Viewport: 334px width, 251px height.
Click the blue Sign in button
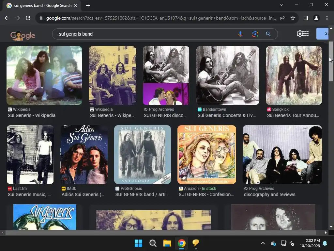click(x=322, y=34)
